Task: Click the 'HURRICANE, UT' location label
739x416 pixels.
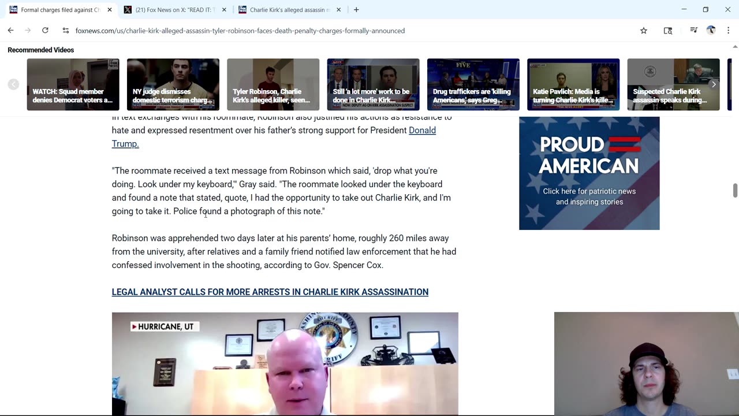Action: click(165, 326)
